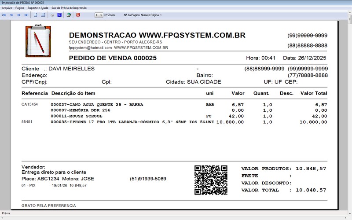Click the blue save/export icon
This screenshot has width=352, height=220.
coord(59,15)
